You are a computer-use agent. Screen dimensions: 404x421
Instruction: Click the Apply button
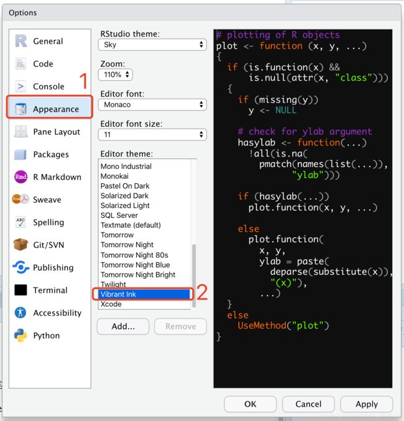click(x=367, y=404)
